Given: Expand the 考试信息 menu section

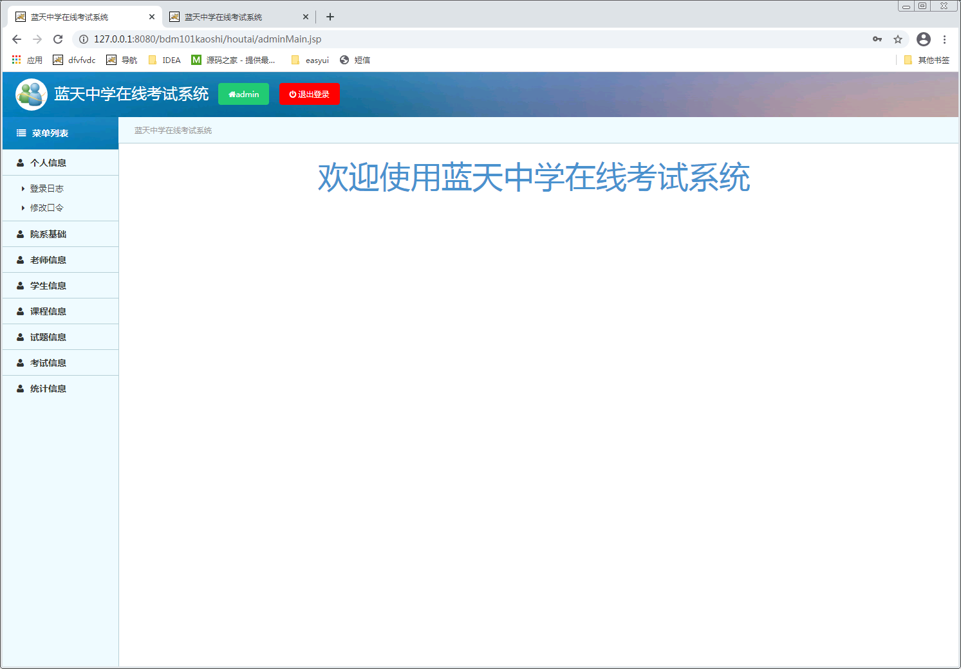Looking at the screenshot, I should point(61,363).
